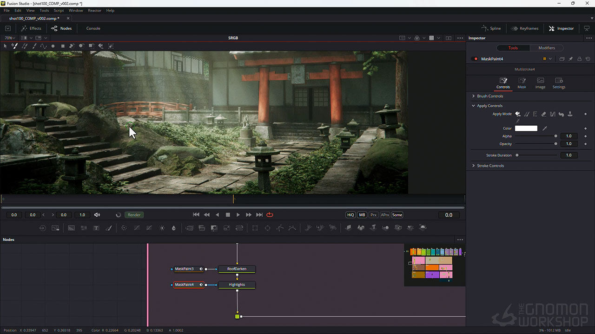Click the loop playback icon
The width and height of the screenshot is (595, 334).
pyautogui.click(x=270, y=215)
